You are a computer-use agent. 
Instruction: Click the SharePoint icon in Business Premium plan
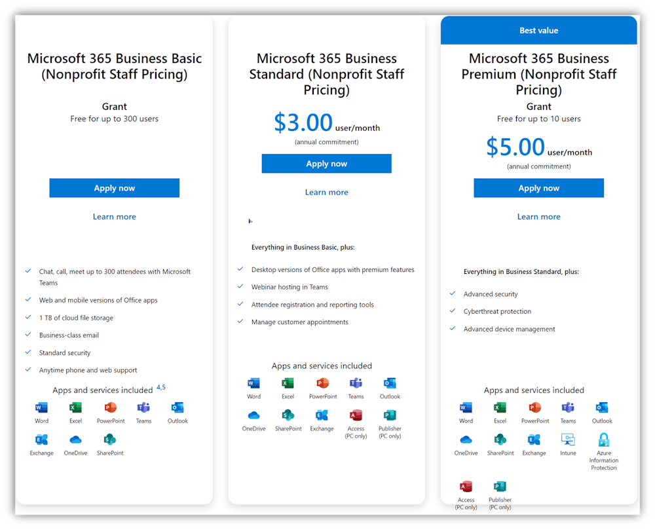pyautogui.click(x=500, y=440)
